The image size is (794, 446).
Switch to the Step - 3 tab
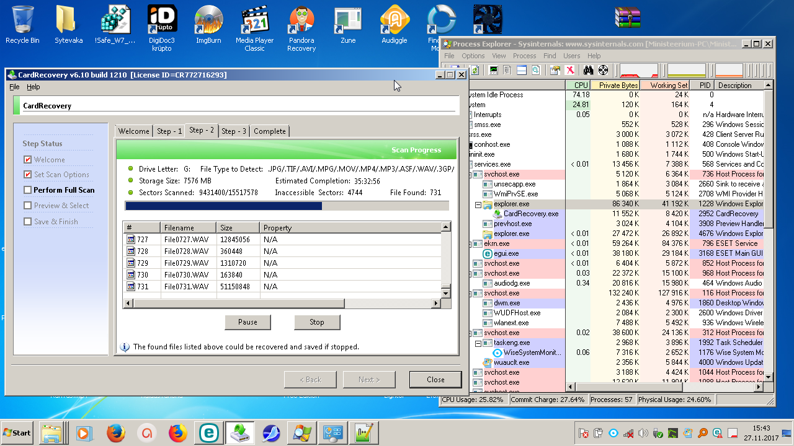(234, 131)
